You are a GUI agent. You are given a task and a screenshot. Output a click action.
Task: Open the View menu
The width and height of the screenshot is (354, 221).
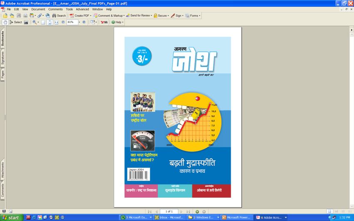pyautogui.click(x=25, y=9)
